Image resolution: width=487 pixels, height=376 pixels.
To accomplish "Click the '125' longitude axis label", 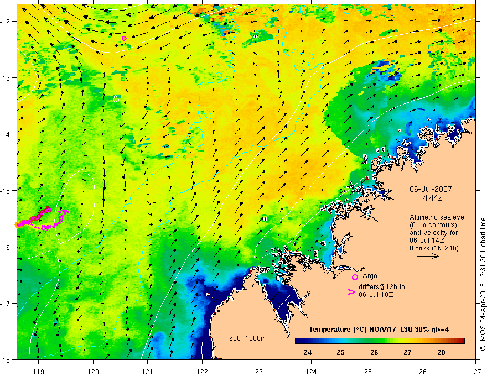I will click(x=366, y=372).
